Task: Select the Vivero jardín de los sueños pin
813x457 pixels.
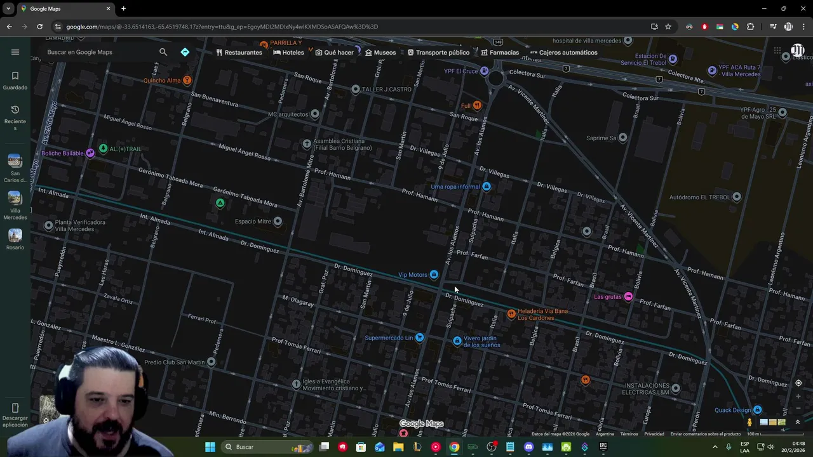Action: (457, 341)
